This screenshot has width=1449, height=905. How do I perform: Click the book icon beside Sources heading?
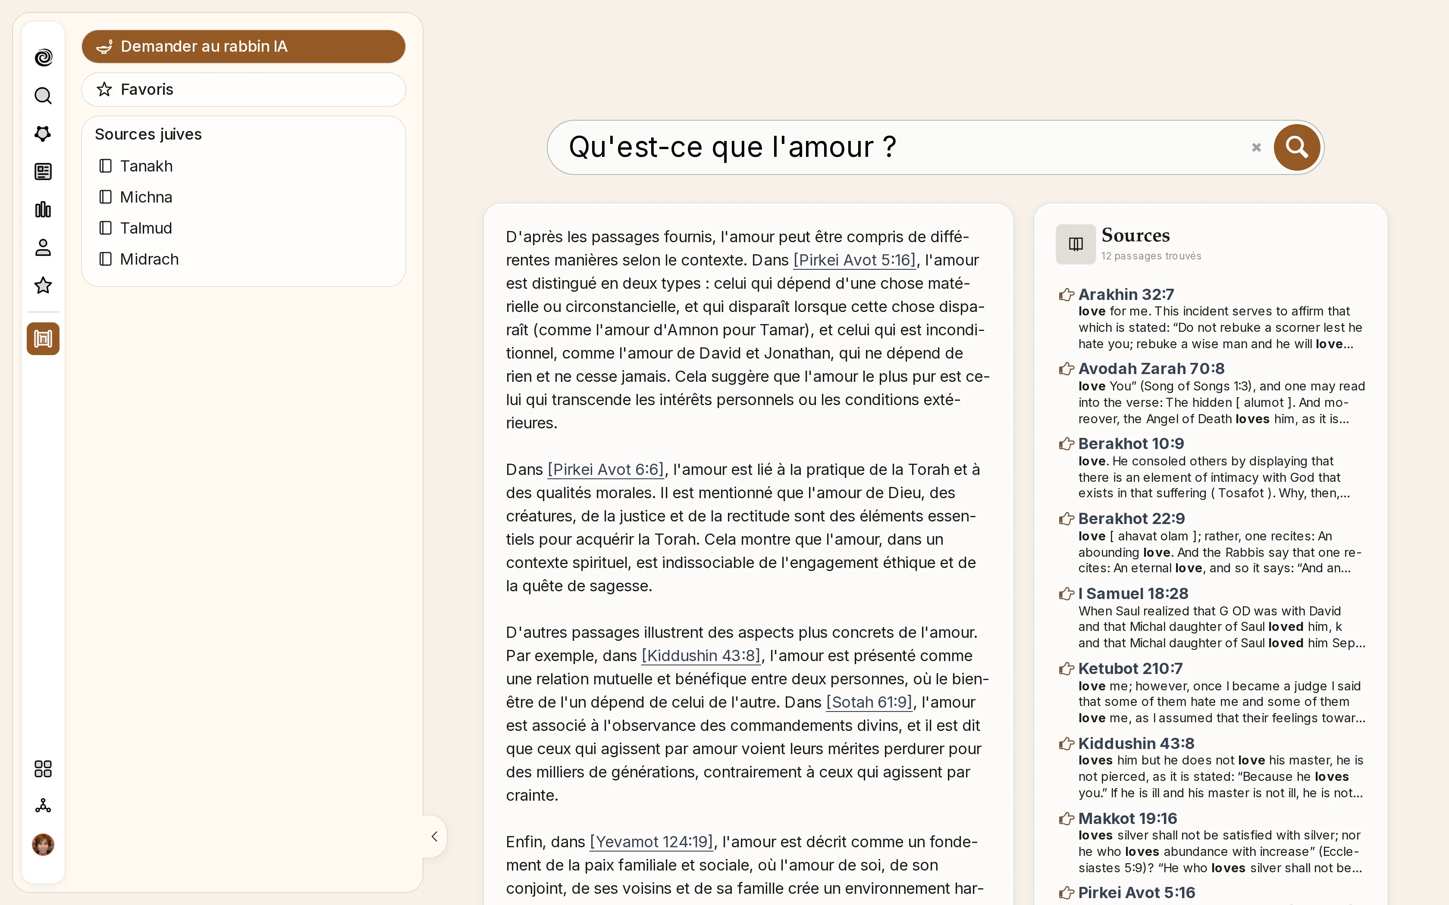tap(1076, 244)
